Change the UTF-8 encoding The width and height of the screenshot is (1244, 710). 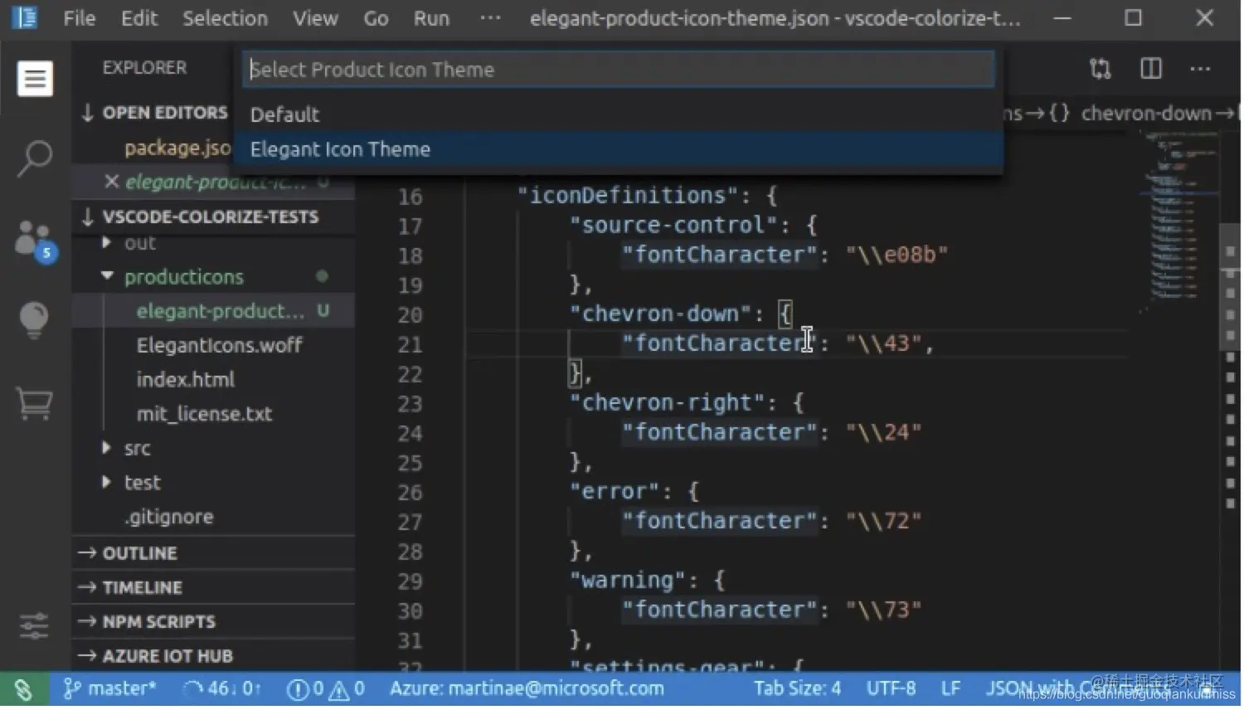[892, 688]
